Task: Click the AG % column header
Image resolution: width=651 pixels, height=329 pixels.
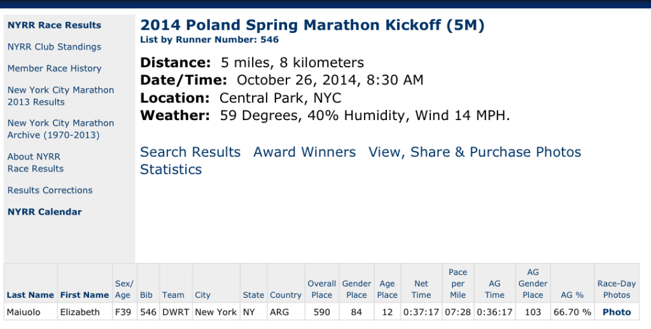Action: tap(571, 295)
